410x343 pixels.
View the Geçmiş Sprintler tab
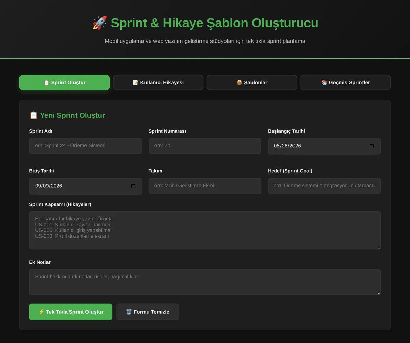(x=345, y=83)
